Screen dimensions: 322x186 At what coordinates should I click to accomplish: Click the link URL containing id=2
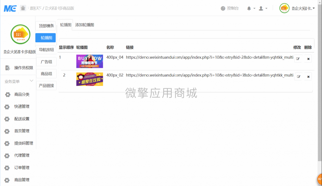pyautogui.click(x=209, y=57)
